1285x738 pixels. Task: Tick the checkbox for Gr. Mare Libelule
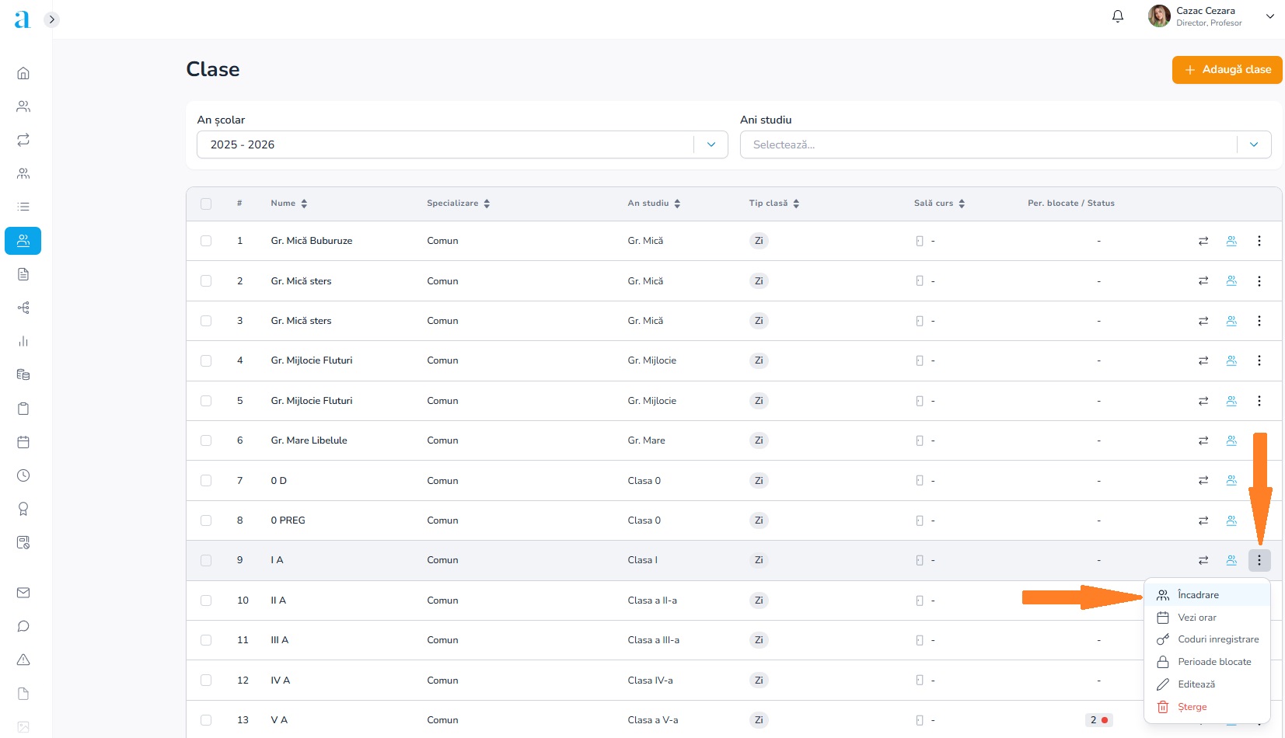click(x=206, y=440)
